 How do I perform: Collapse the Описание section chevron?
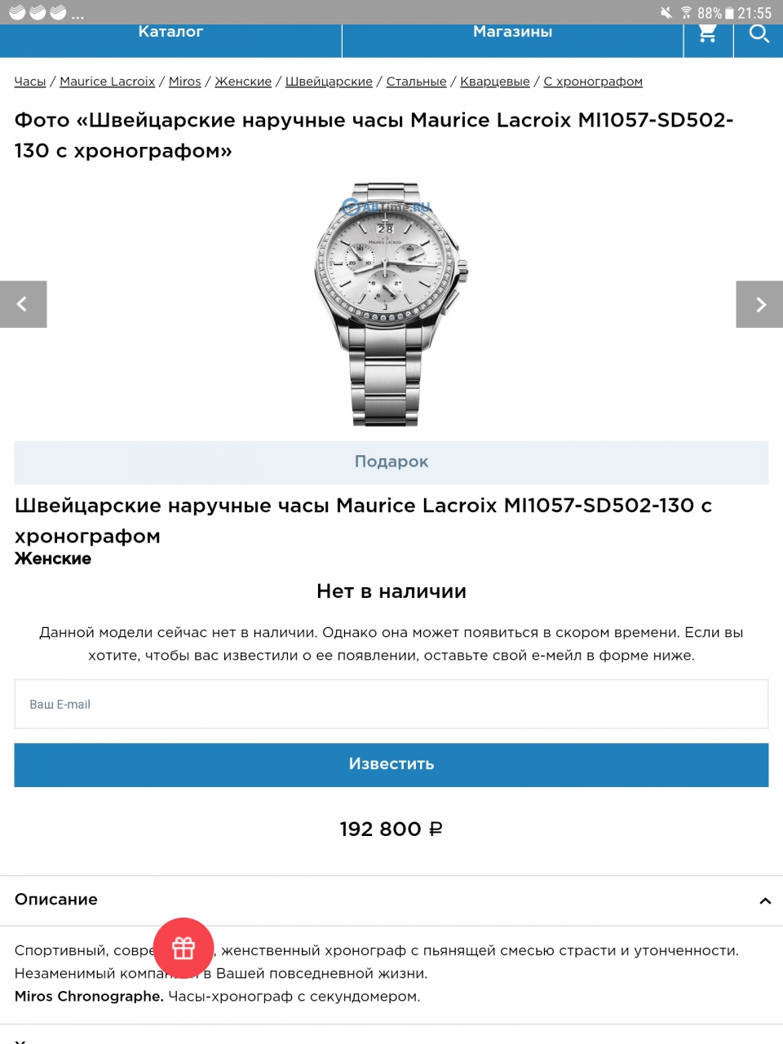pos(765,900)
